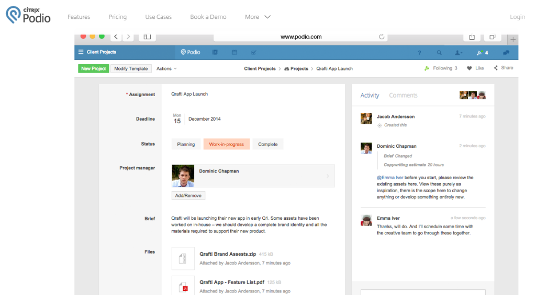The image size is (536, 295).
Task: Click the Add/Remove button
Action: point(188,195)
